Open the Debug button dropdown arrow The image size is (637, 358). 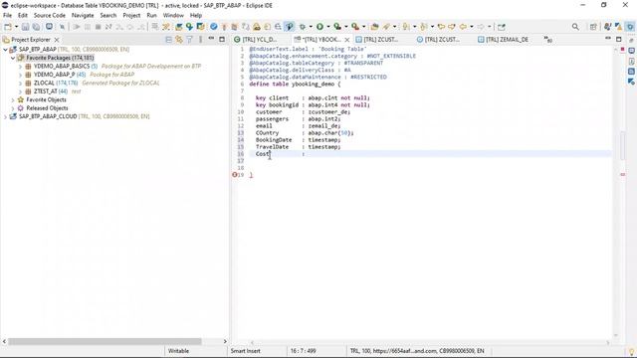click(311, 27)
